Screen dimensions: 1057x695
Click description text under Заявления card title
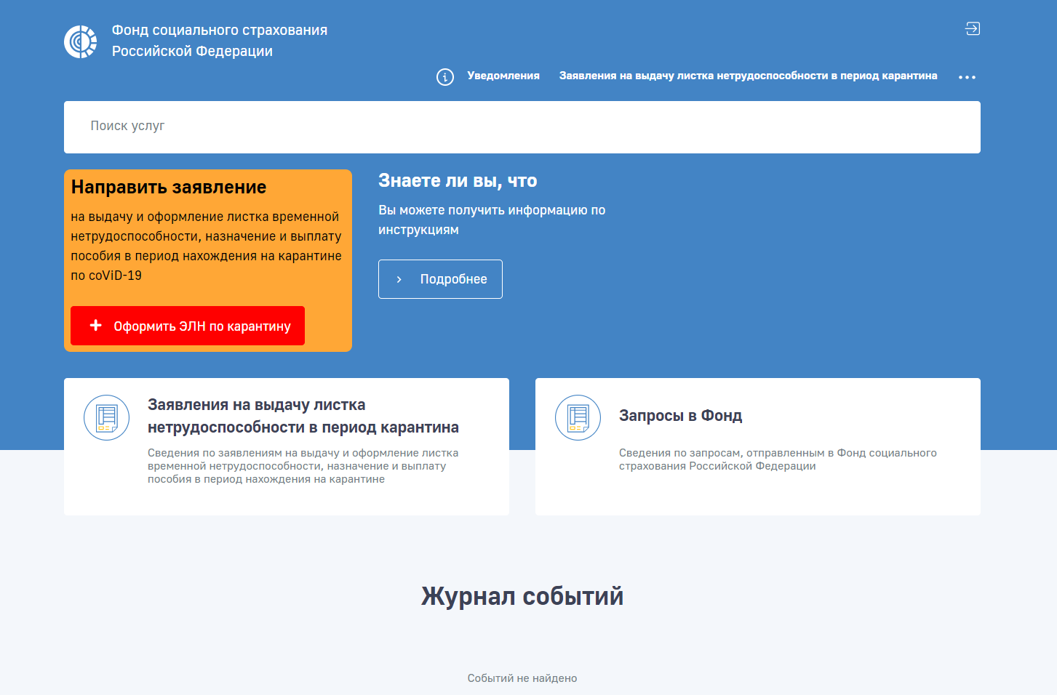[303, 466]
